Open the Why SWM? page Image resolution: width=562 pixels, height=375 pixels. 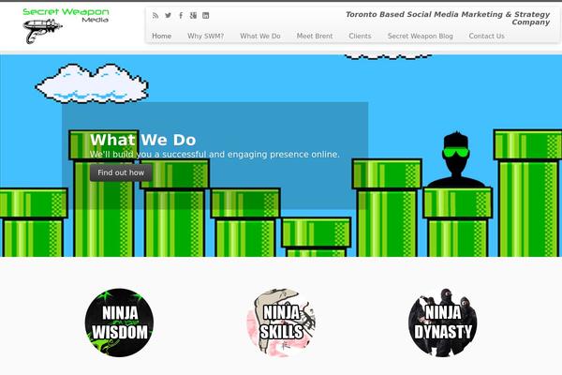pos(205,36)
